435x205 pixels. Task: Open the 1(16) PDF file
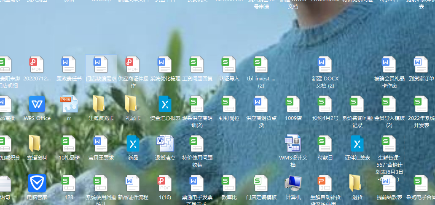165,183
